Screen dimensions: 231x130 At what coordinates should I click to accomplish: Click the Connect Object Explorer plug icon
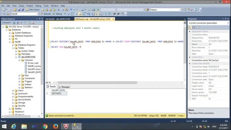point(14,23)
